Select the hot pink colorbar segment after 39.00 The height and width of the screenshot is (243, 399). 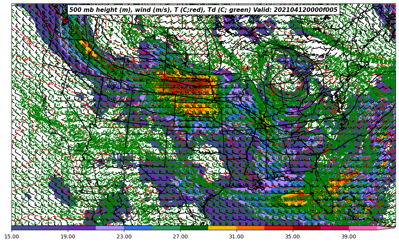363,228
